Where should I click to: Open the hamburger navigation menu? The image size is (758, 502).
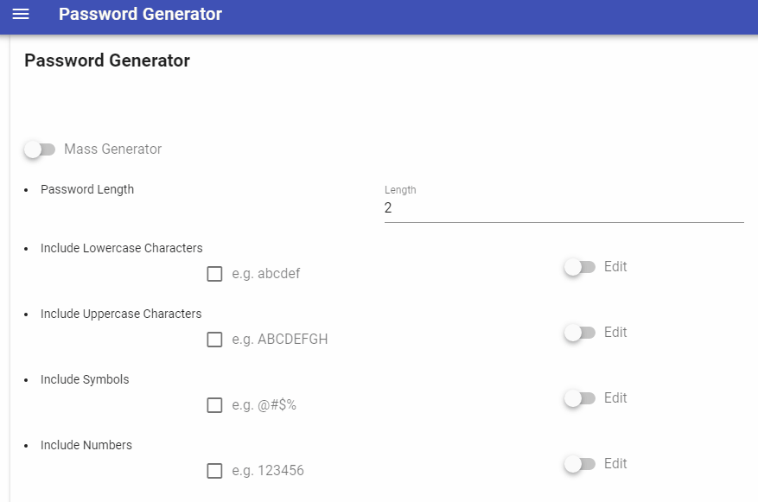(x=21, y=14)
